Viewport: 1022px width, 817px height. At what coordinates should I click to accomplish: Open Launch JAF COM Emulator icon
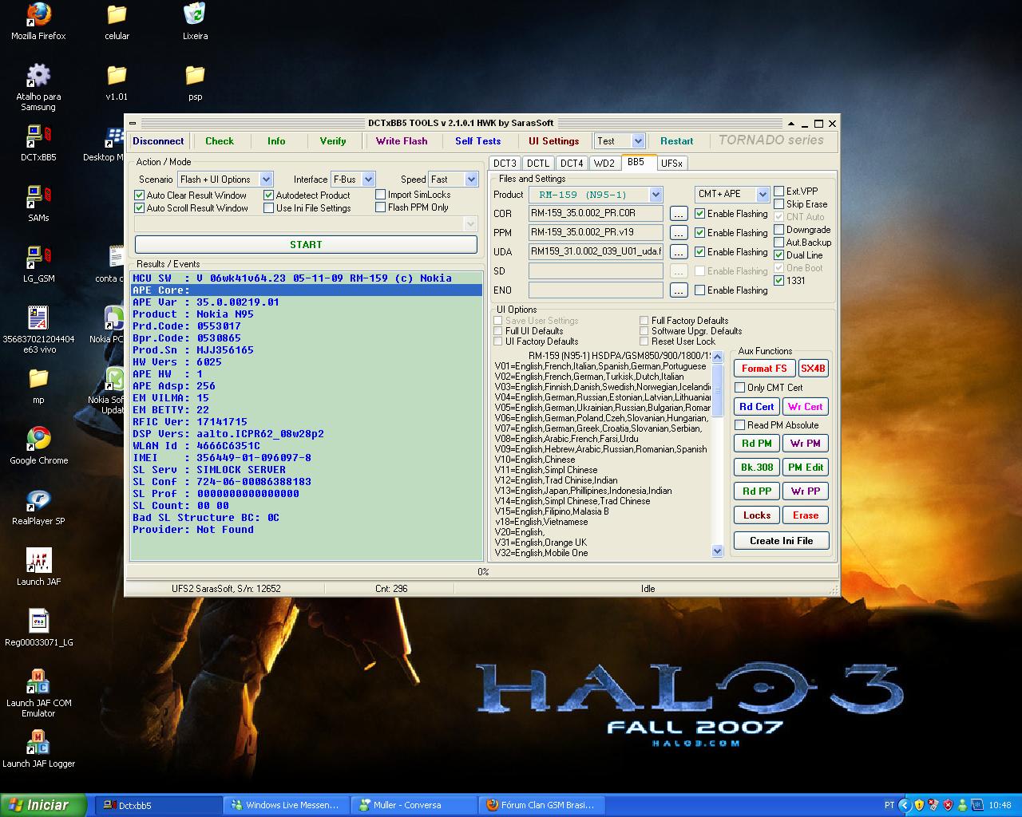(x=38, y=693)
